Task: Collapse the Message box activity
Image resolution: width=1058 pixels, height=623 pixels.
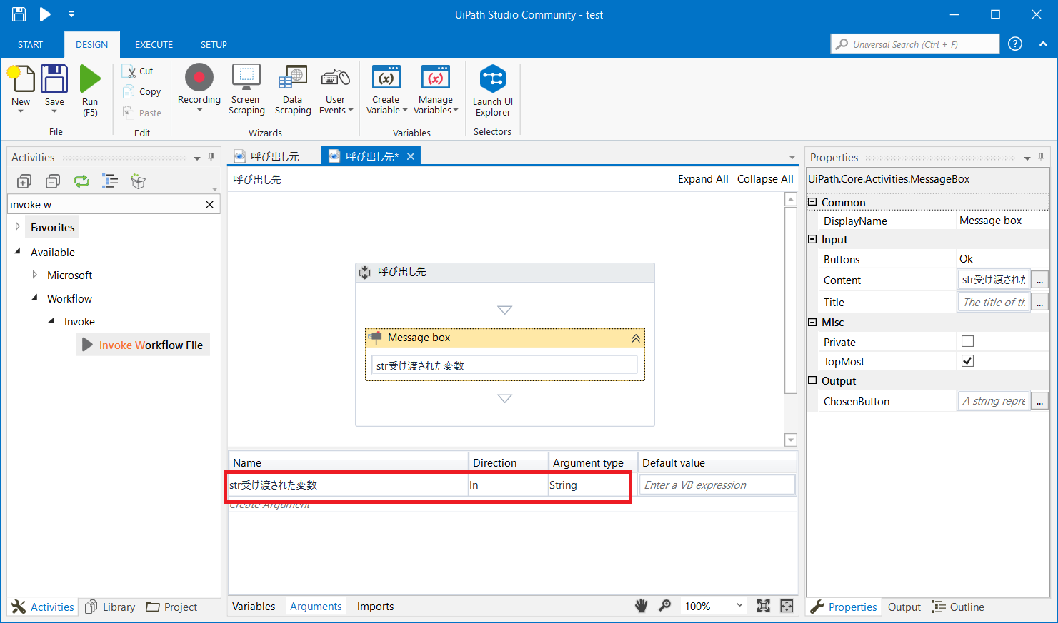Action: click(x=635, y=338)
